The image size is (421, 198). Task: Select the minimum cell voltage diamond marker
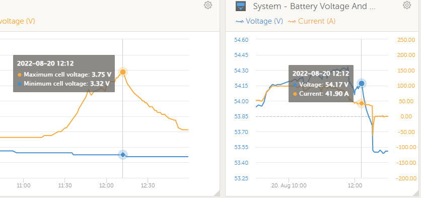click(x=123, y=155)
